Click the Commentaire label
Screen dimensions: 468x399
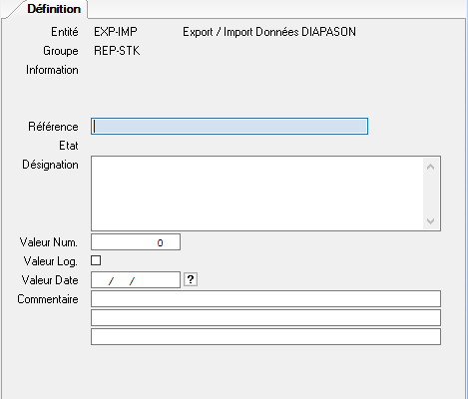point(48,299)
